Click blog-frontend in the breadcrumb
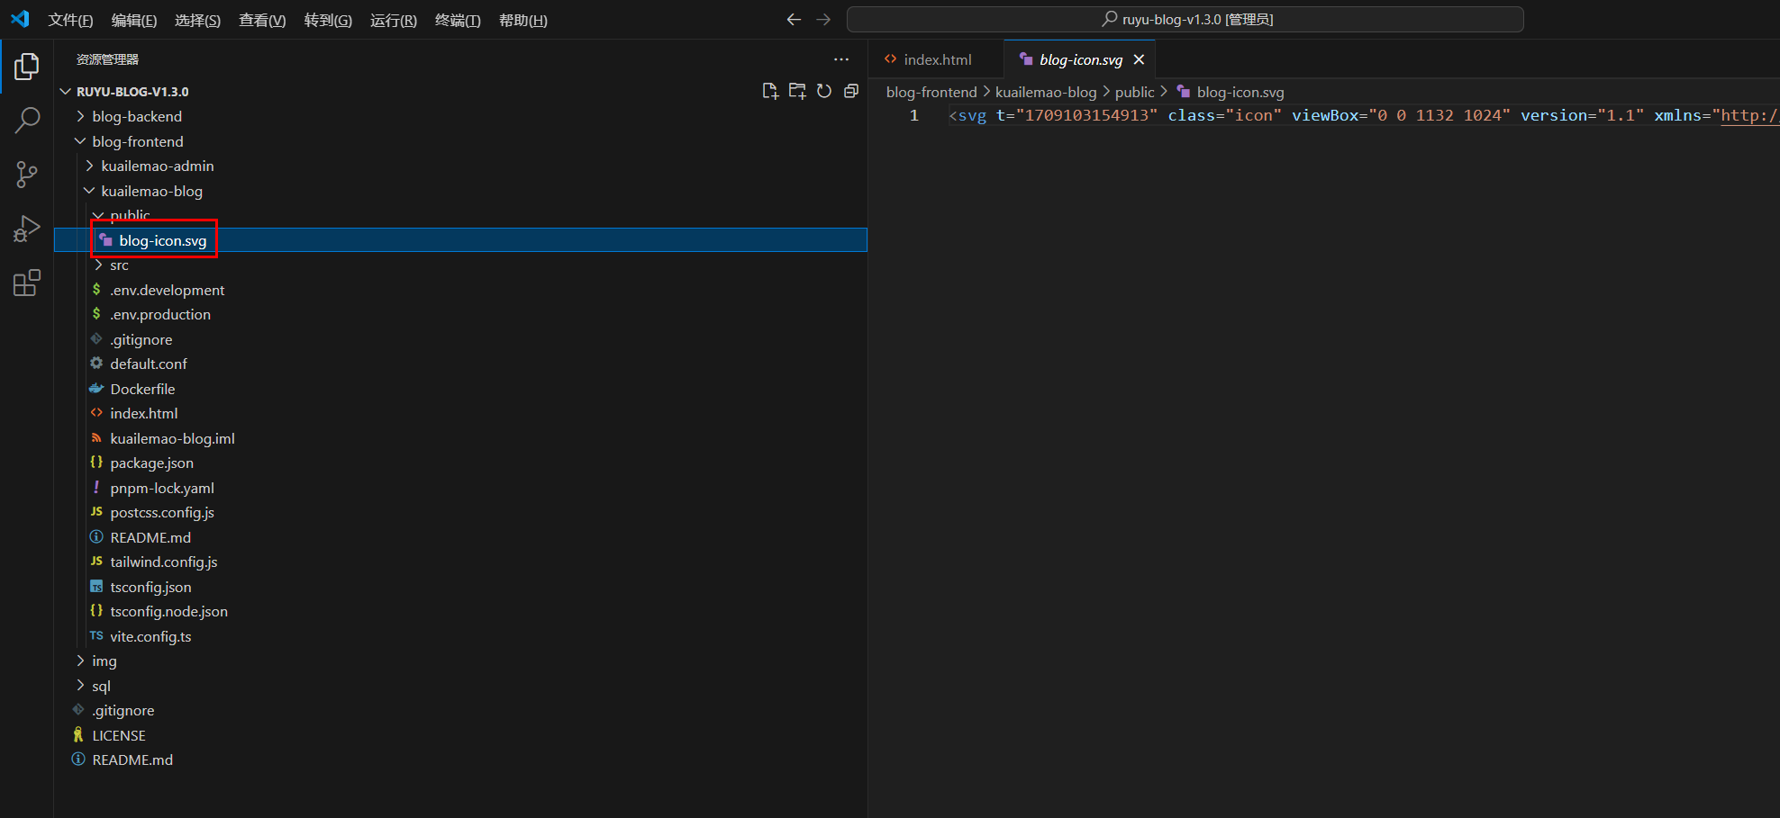 click(931, 92)
